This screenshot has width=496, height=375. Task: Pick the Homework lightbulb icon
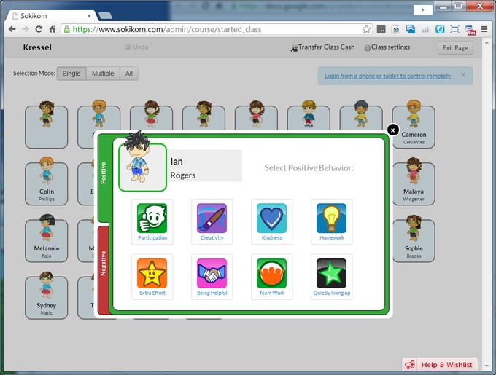331,221
